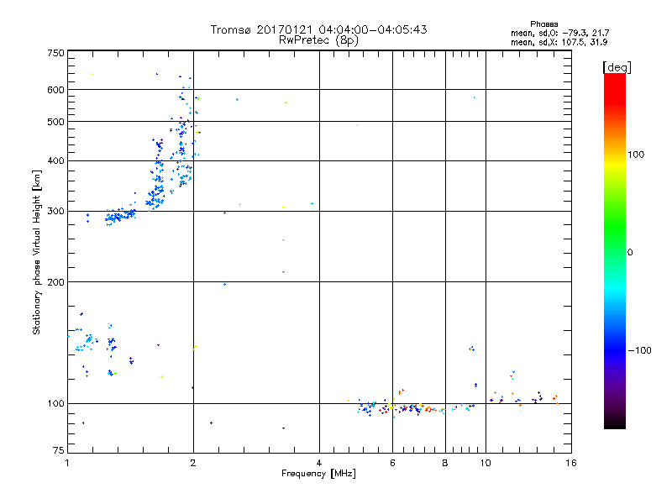
Task: Click the 'mean, sd,O: -79.3, 21.7' statistics line
Action: coord(559,33)
